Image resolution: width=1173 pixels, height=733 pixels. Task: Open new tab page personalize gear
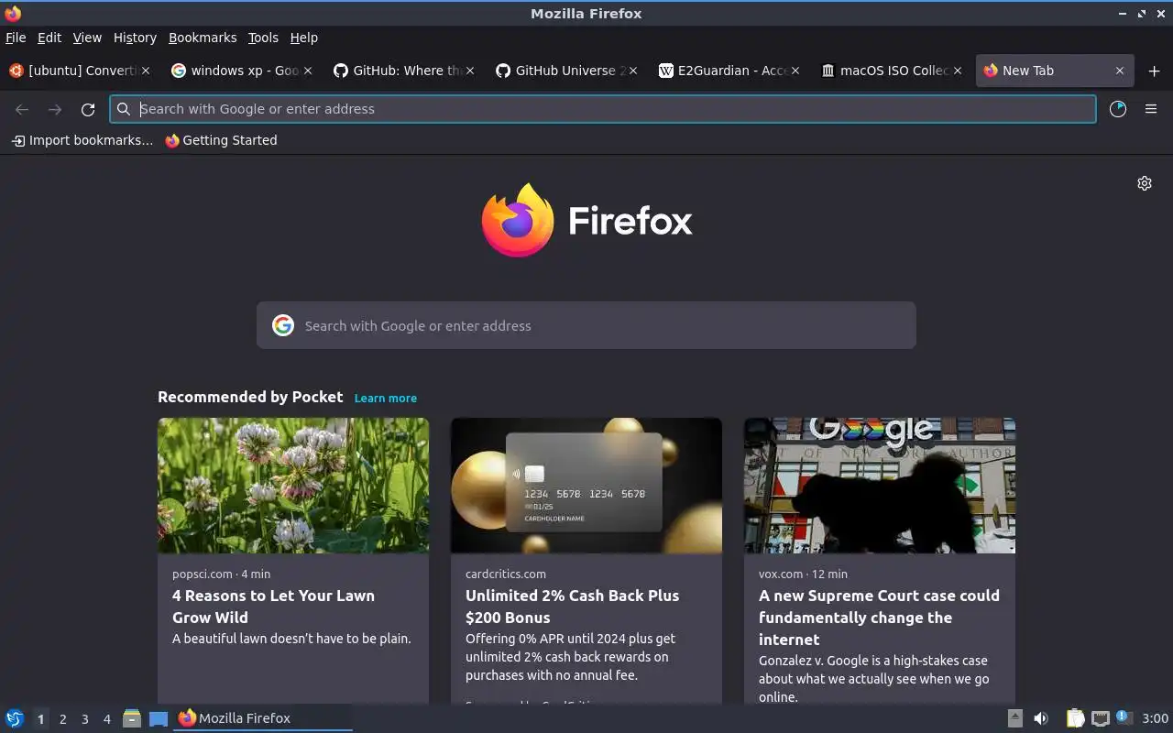coord(1145,183)
